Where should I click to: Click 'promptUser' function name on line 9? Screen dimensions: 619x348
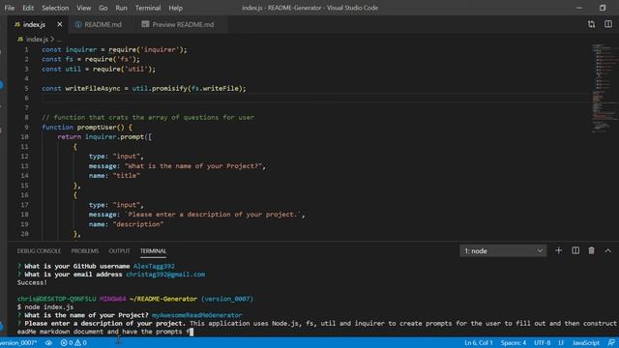click(97, 128)
